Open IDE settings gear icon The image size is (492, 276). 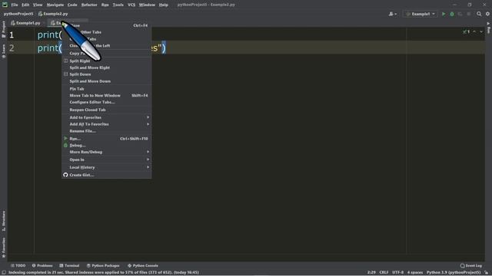[487, 14]
